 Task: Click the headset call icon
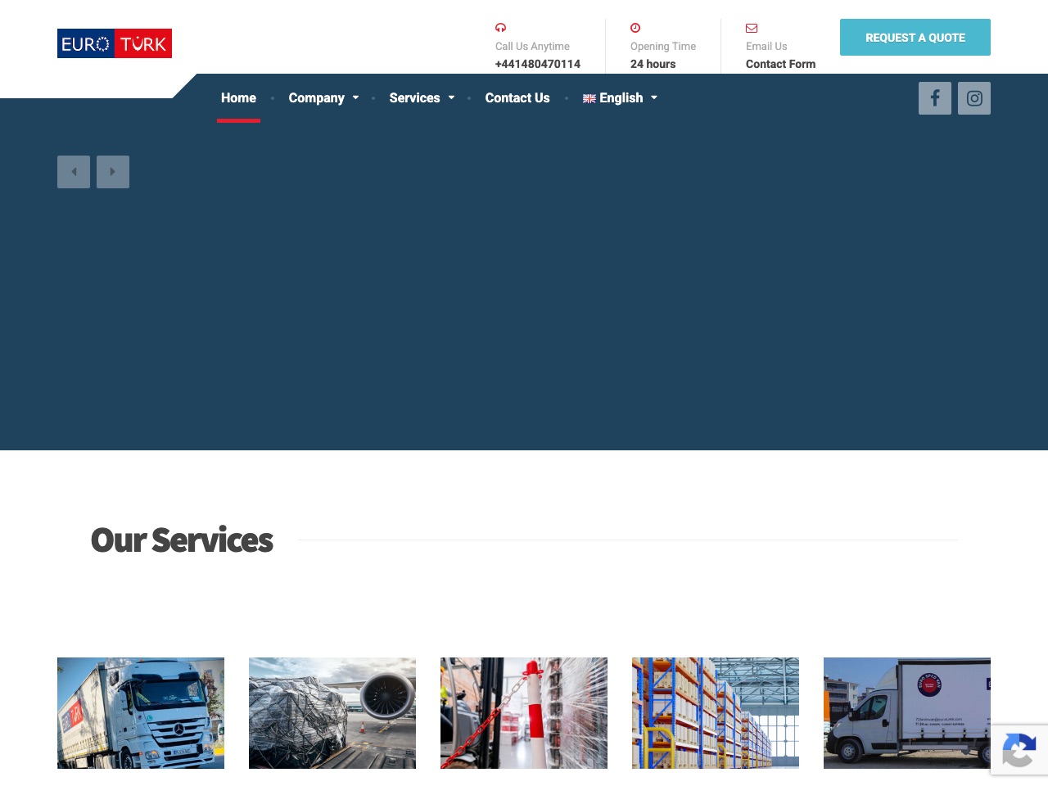coord(500,28)
